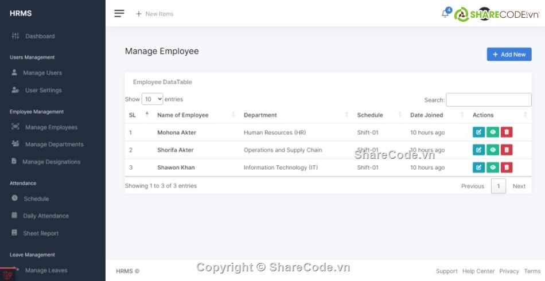Click the hamburger menu icon
Viewport: 545px width, 281px height.
(119, 14)
